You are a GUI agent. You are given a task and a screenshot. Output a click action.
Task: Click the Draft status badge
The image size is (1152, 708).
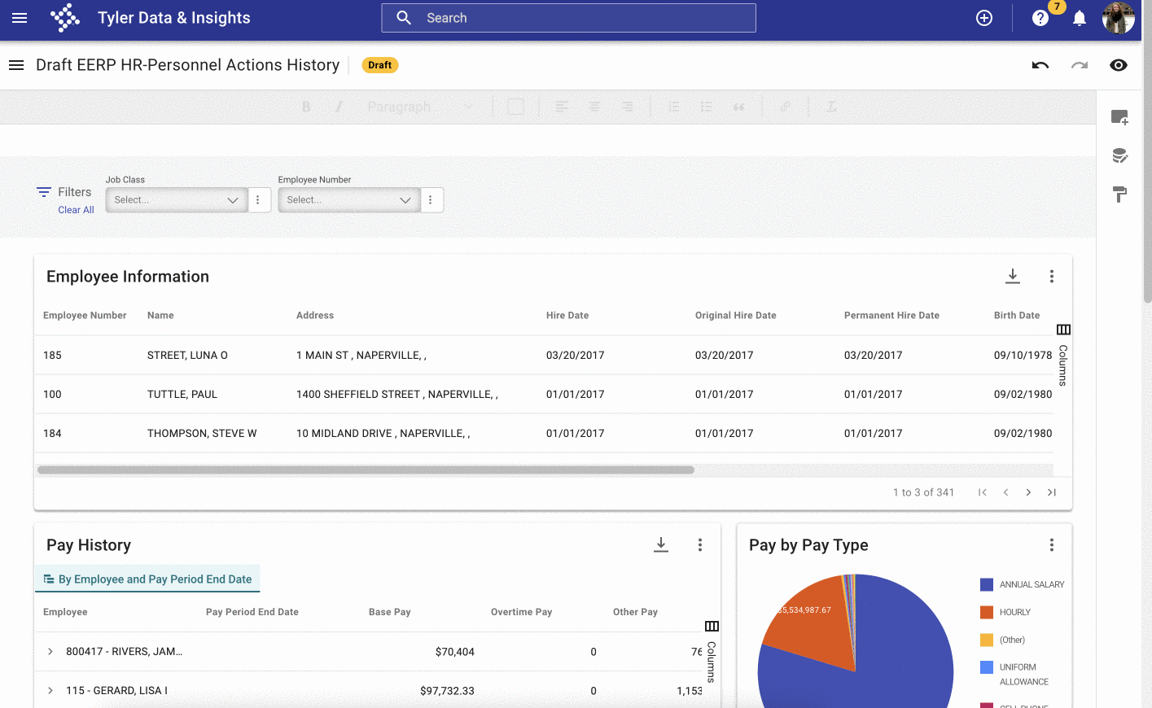(379, 65)
